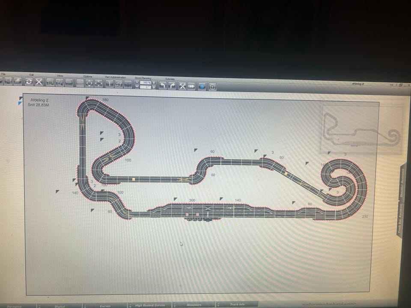411x308 pixels.
Task: Click the flat shape icon beside speech bubble
Action: pyautogui.click(x=128, y=84)
